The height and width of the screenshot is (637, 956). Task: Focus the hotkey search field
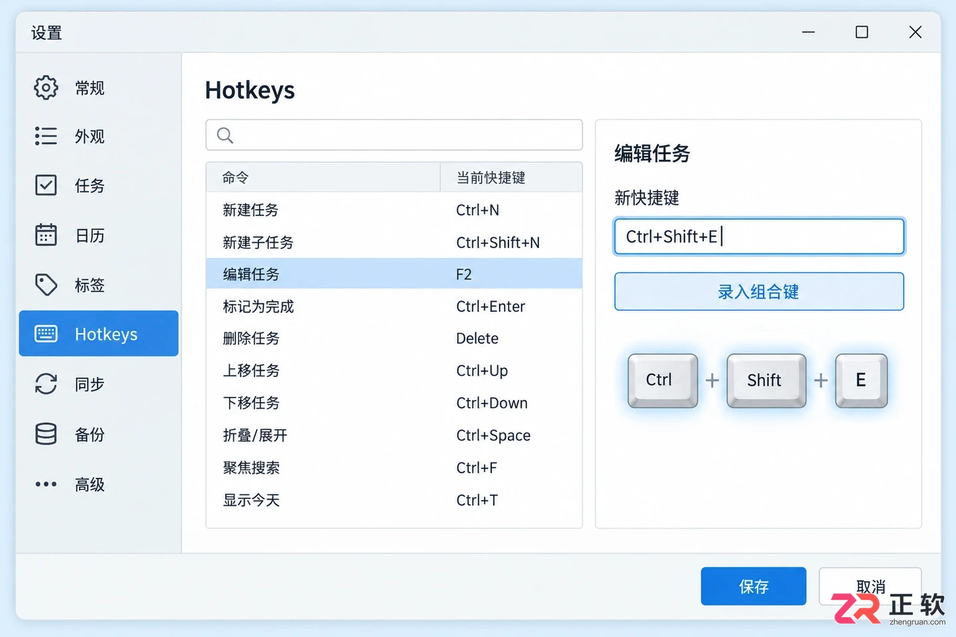(394, 135)
